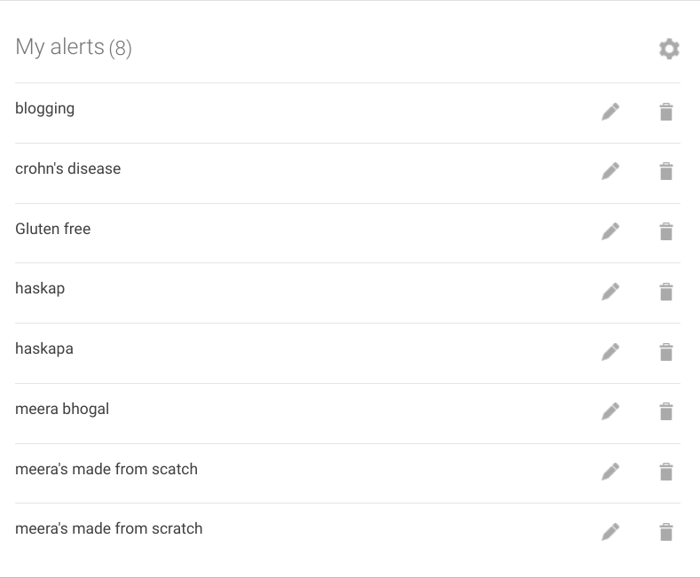The image size is (700, 578).
Task: Edit meera's made from scratch alert
Action: 610,532
